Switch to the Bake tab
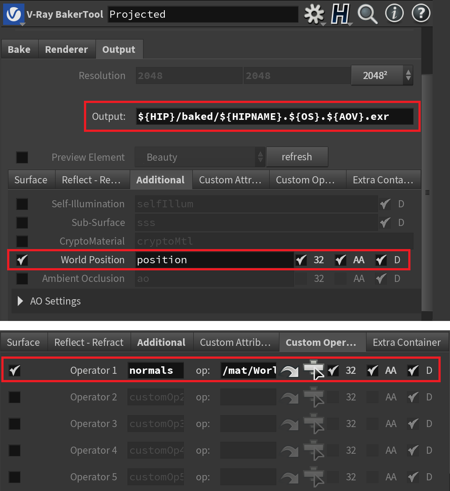This screenshot has width=450, height=491. [x=19, y=49]
